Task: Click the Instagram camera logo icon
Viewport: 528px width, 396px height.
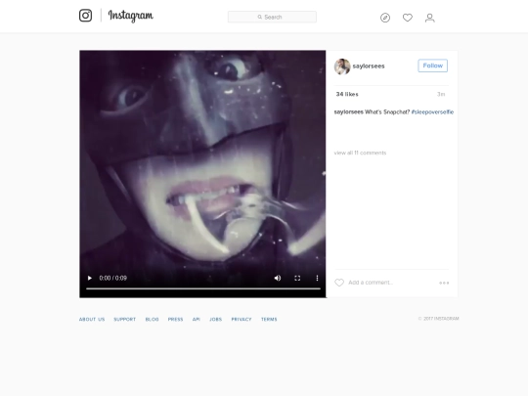Action: 85,16
